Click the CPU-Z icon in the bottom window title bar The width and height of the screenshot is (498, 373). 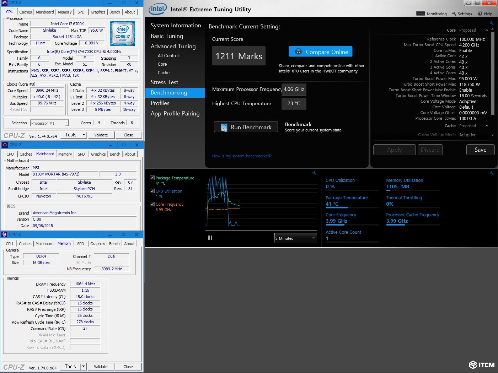coord(4,234)
